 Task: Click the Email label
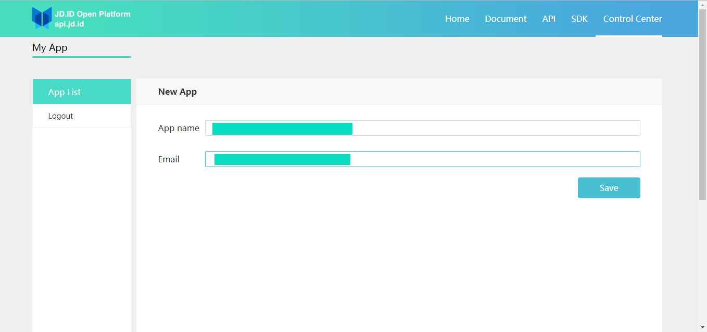[x=169, y=159]
